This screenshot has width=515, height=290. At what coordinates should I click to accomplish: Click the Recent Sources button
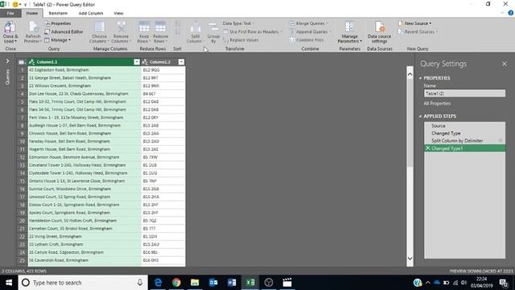coord(417,32)
